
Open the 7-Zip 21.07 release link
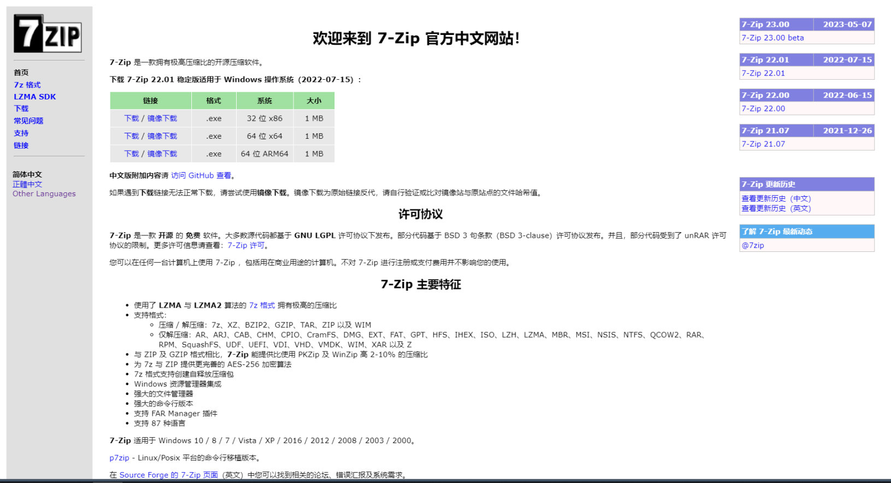(763, 144)
